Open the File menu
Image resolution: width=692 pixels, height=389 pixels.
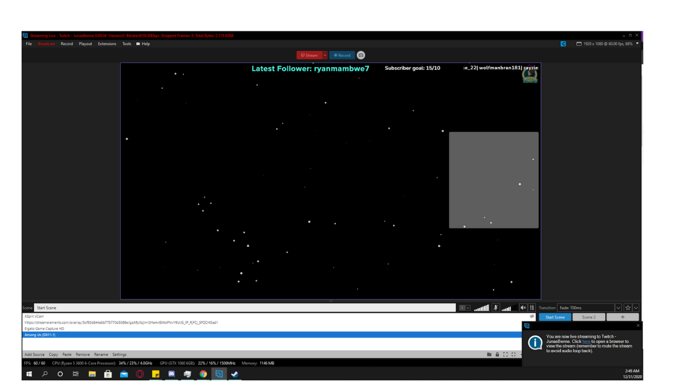click(29, 44)
